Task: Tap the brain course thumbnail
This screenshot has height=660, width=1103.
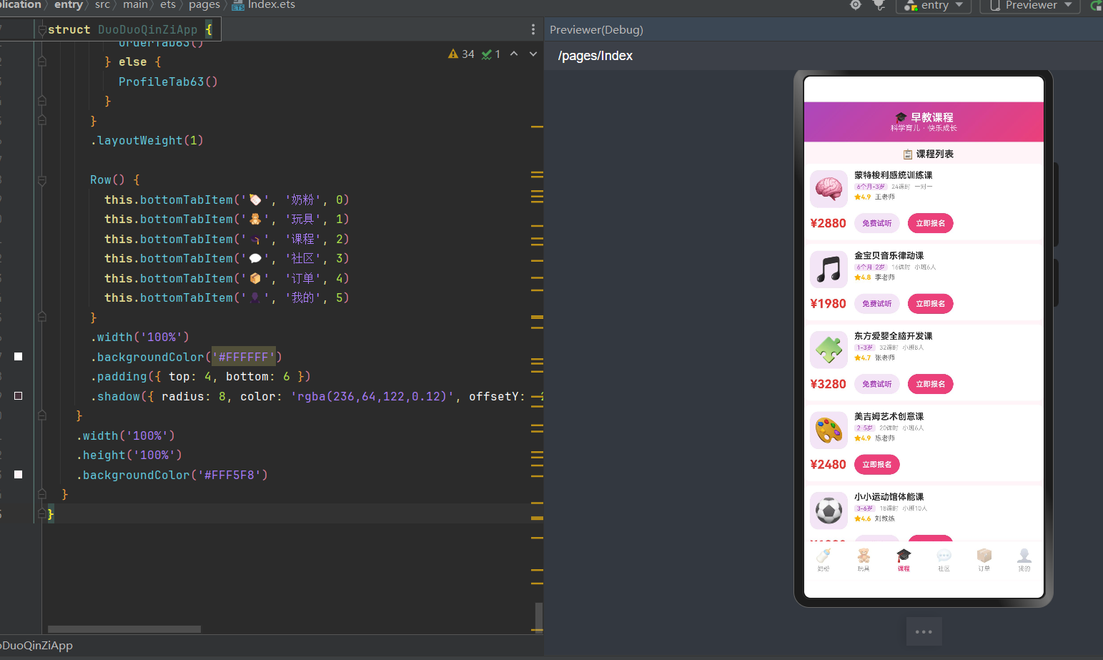Action: (829, 189)
